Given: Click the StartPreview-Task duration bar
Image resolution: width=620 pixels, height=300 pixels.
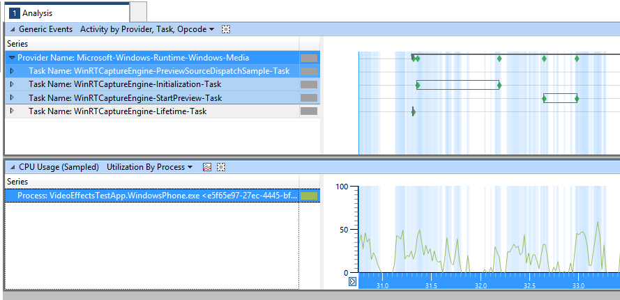Looking at the screenshot, I should pyautogui.click(x=560, y=98).
